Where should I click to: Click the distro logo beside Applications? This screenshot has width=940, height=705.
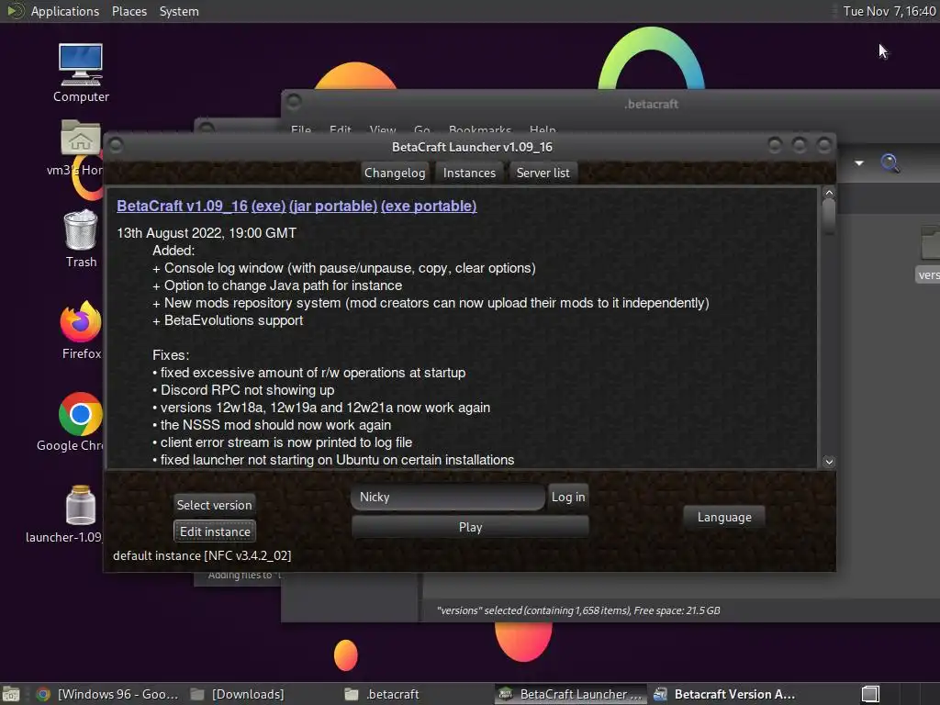[15, 11]
